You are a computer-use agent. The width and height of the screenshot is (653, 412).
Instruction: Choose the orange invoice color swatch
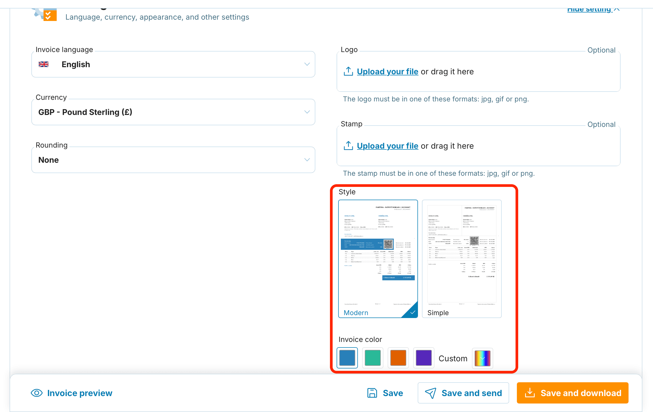(x=398, y=358)
